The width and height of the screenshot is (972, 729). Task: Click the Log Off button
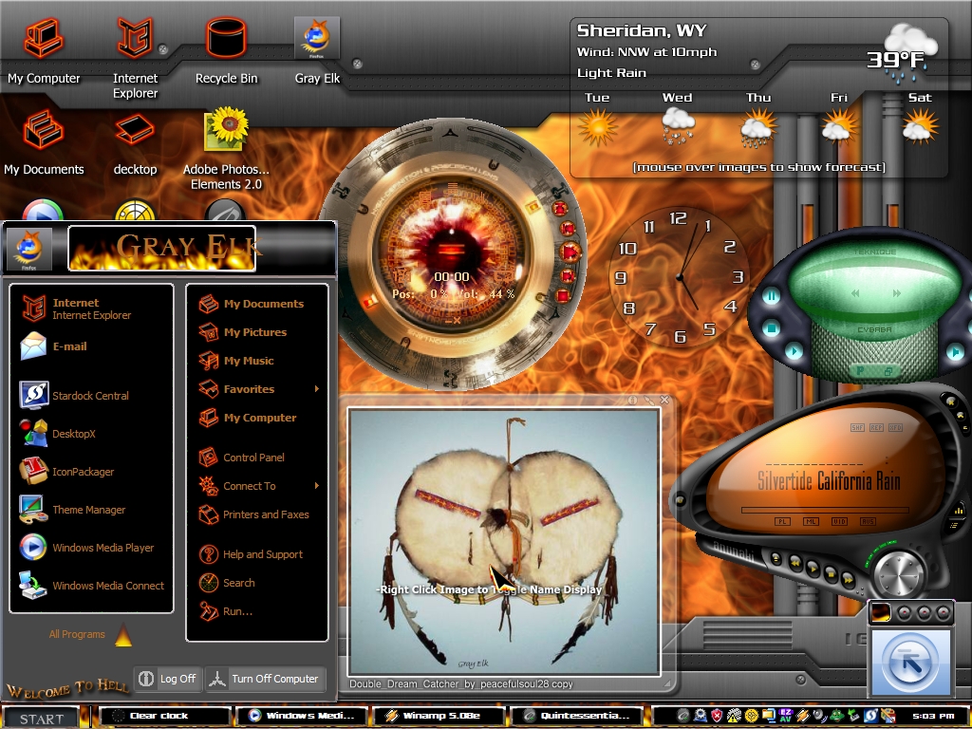[x=167, y=679]
